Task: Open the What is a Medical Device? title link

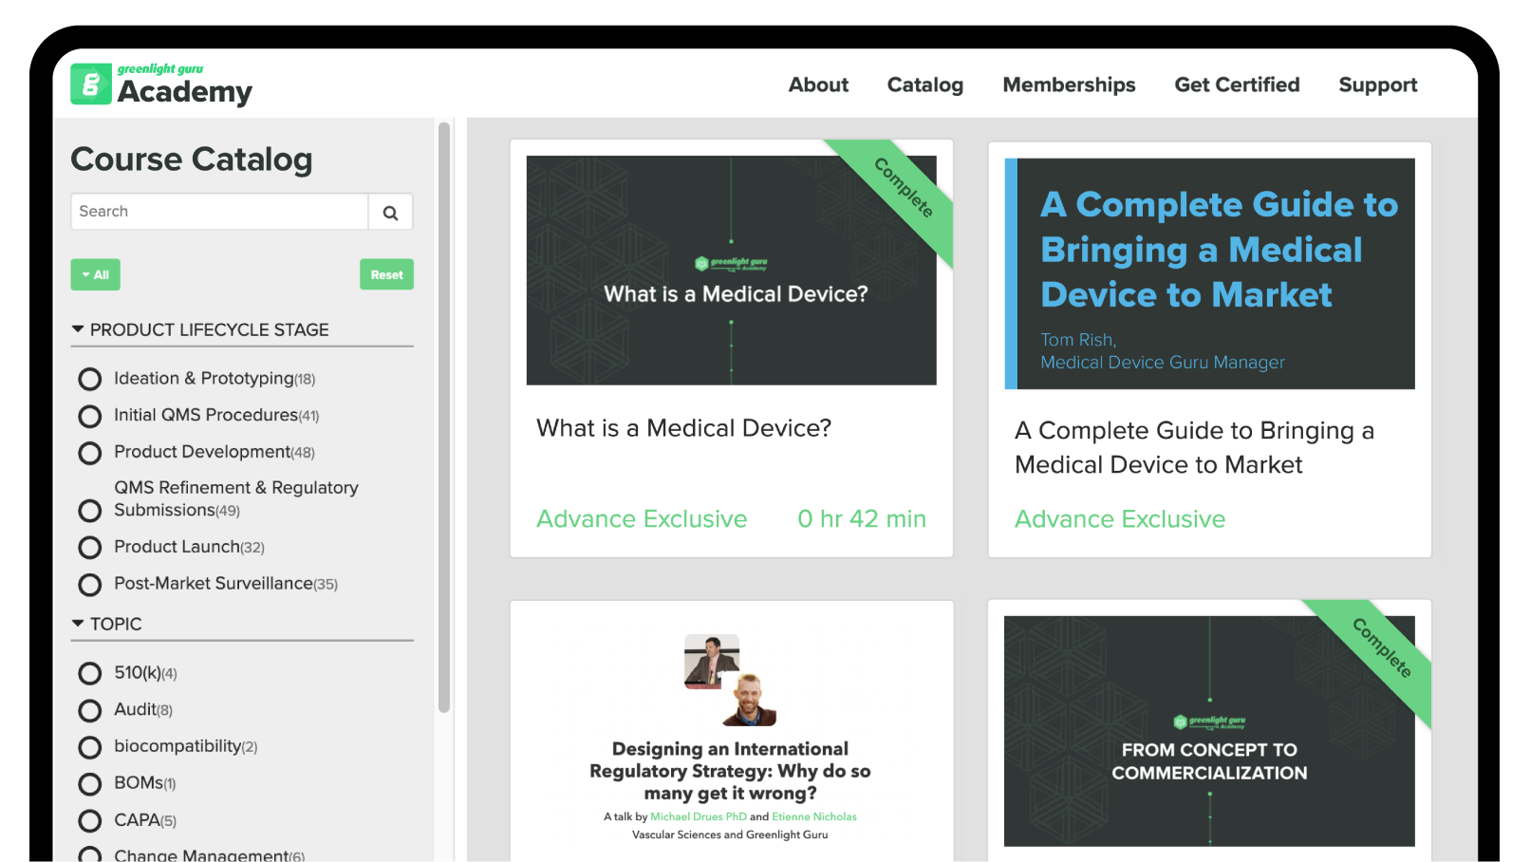Action: [x=683, y=428]
